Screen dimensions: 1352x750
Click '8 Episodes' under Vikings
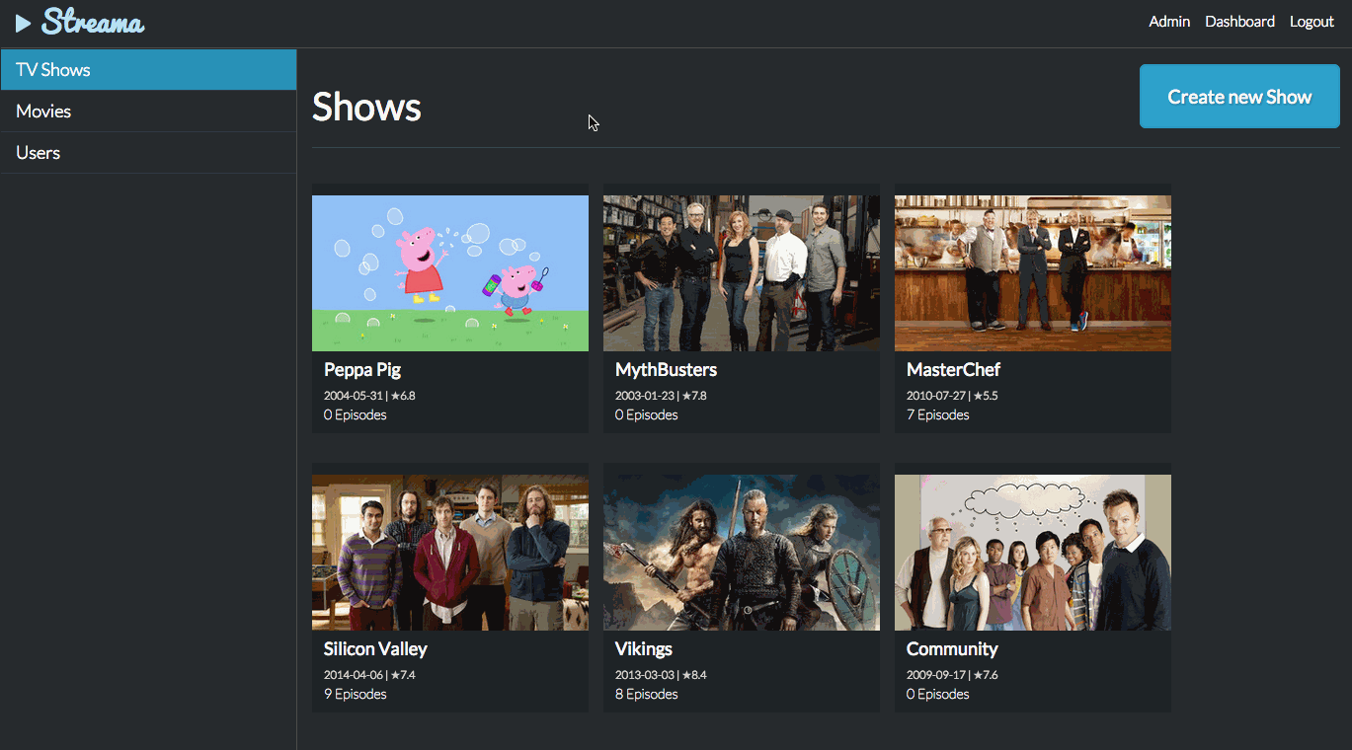tap(647, 695)
